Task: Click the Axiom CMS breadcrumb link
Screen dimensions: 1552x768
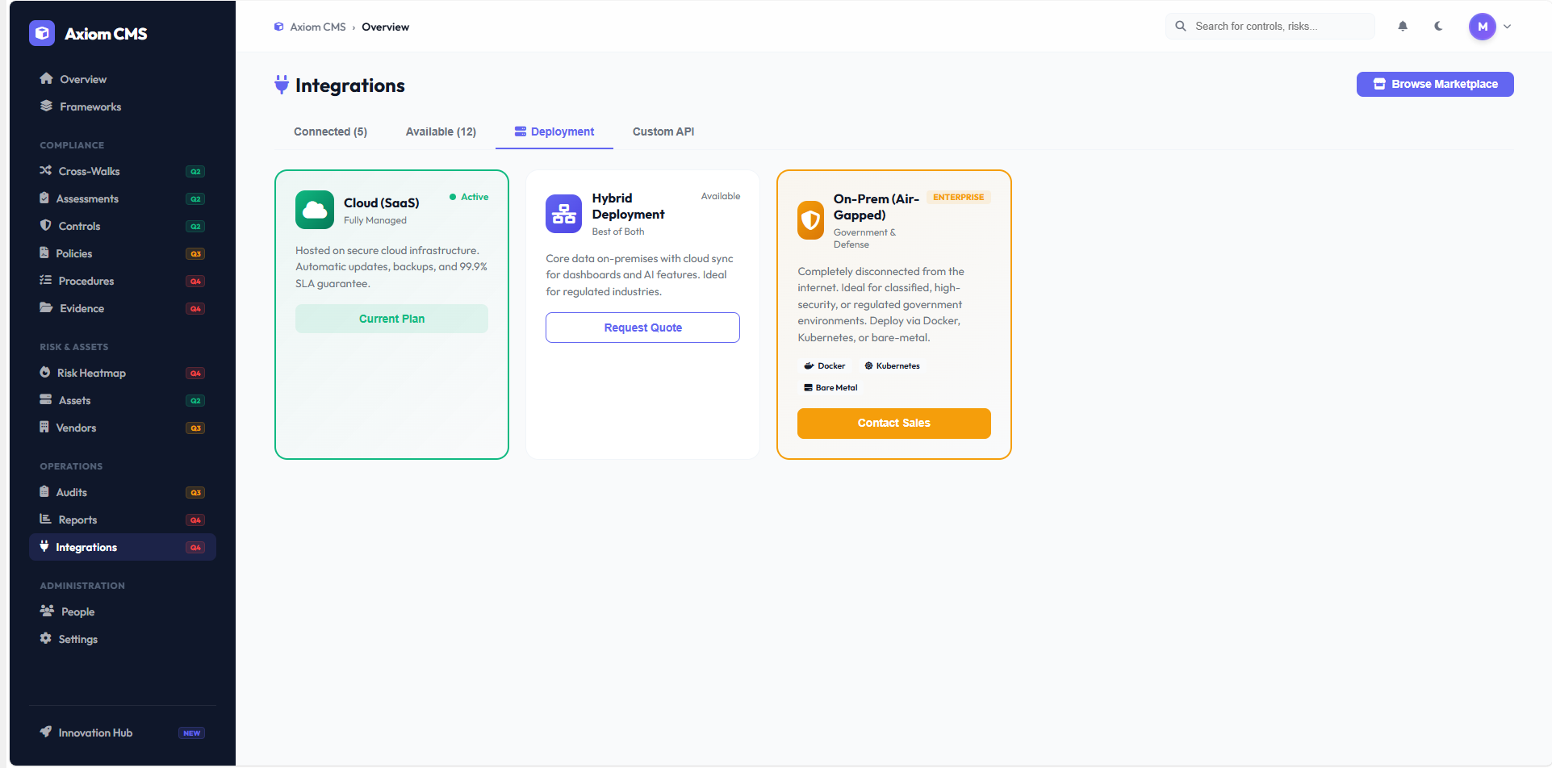Action: coord(317,27)
